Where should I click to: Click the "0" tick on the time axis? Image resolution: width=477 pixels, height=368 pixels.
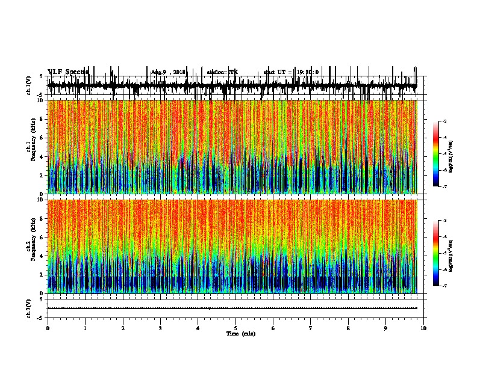click(48, 328)
